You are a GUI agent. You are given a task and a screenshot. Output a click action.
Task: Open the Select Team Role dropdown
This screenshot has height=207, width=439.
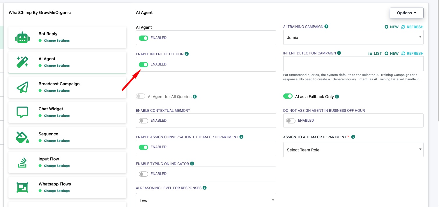coord(353,150)
